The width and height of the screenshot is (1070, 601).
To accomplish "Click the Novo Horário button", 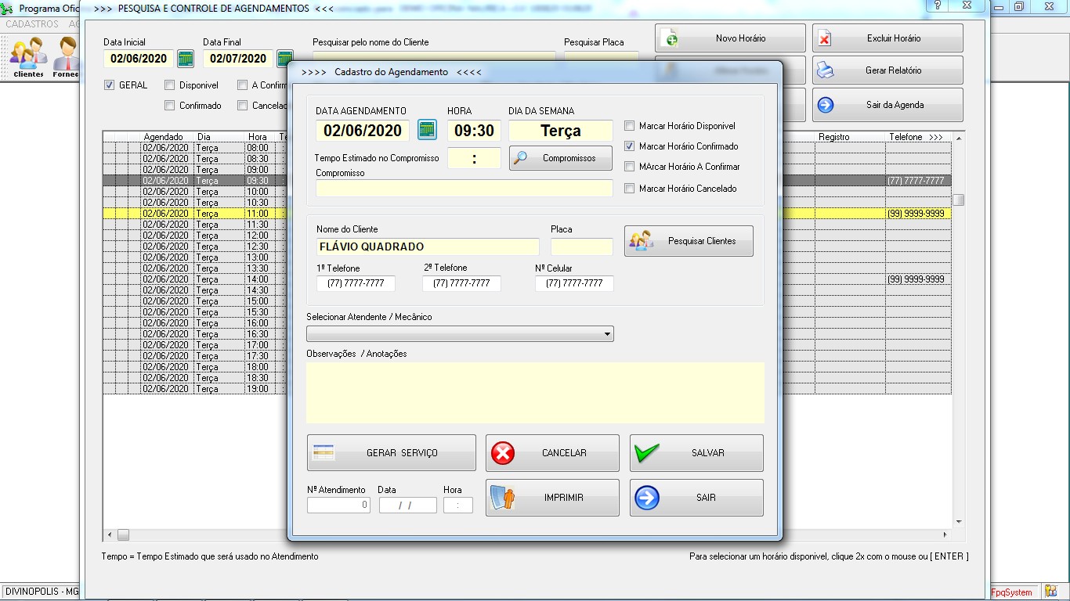I will (730, 38).
